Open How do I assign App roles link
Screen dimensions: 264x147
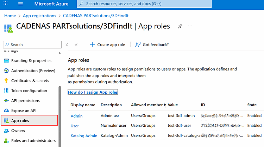pos(93,92)
